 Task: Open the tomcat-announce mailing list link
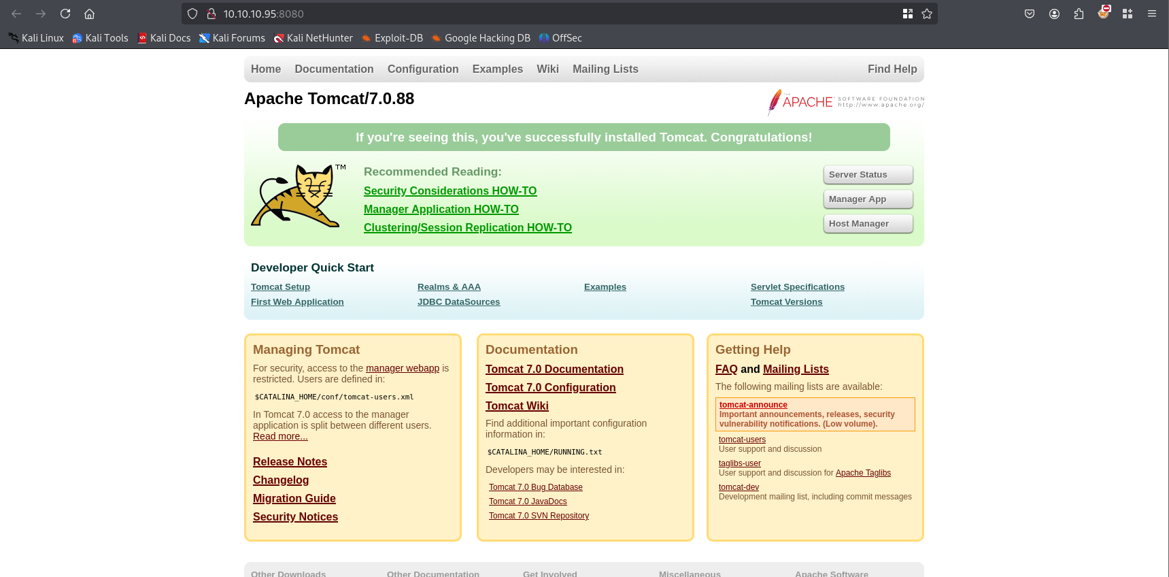point(753,405)
